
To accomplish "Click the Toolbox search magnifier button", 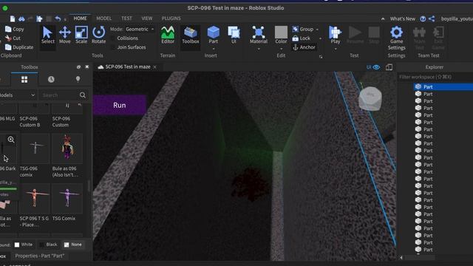I will 82,95.
